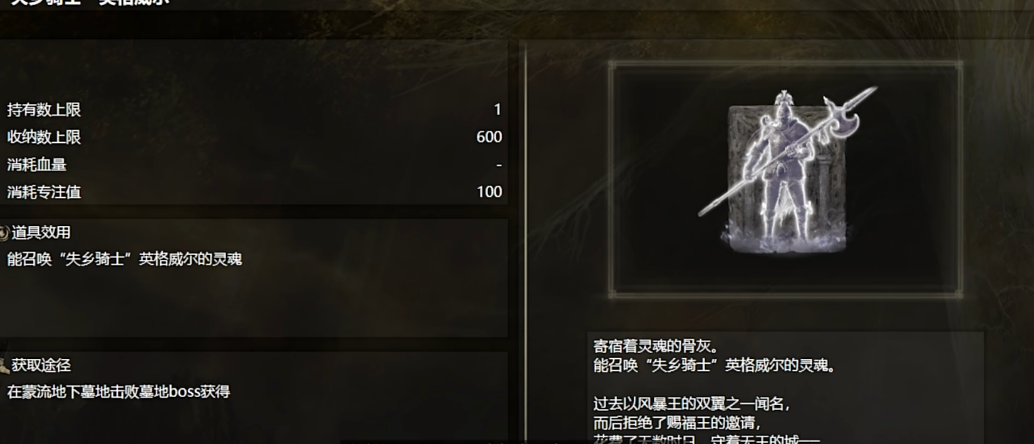Select the 消耗血量 row label
The height and width of the screenshot is (444, 1034).
36,165
